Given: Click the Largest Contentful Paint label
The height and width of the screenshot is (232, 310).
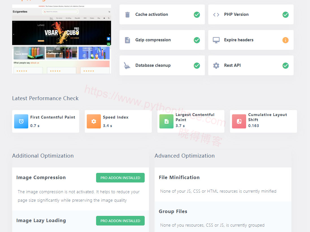Looking at the screenshot, I should tap(195, 117).
